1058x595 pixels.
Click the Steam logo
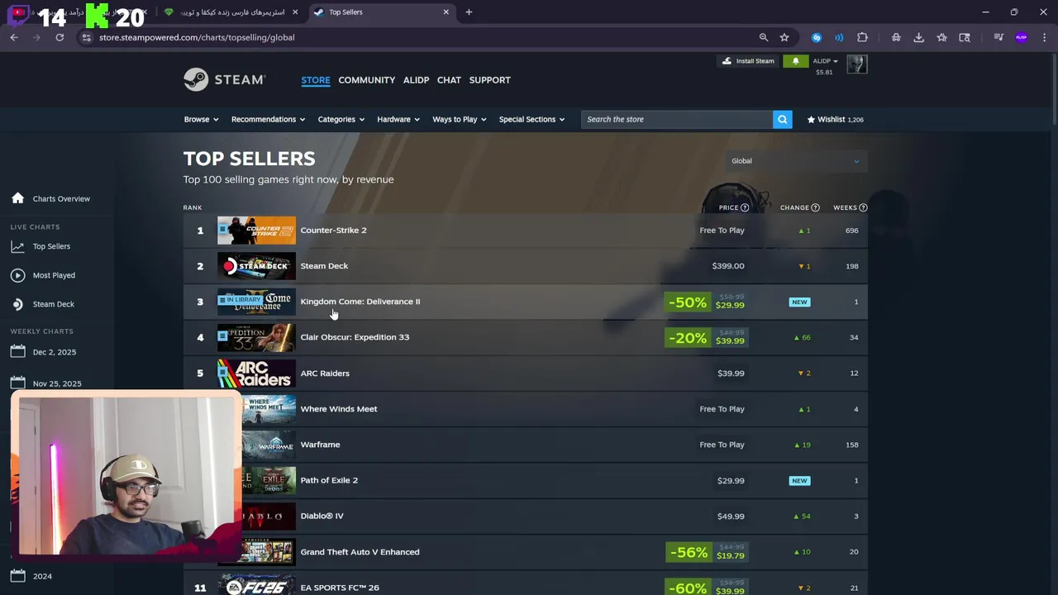(224, 79)
